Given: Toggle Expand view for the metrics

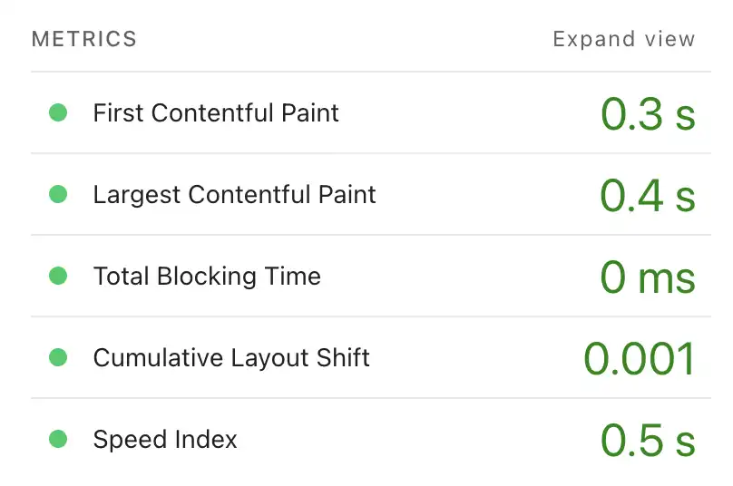Looking at the screenshot, I should [x=623, y=39].
